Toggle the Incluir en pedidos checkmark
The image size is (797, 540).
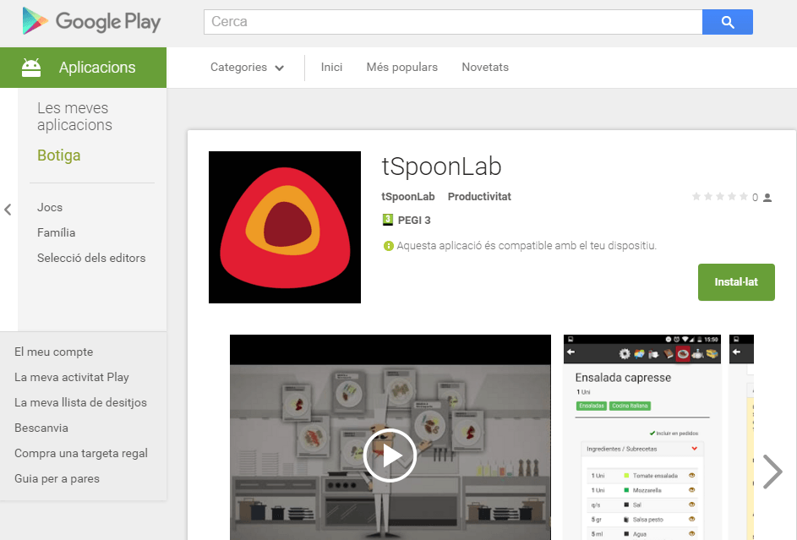tap(652, 434)
